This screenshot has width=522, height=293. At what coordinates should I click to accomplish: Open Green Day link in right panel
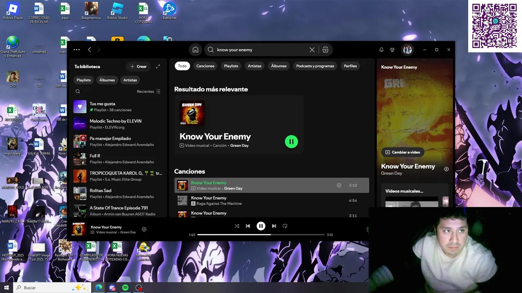(x=391, y=173)
